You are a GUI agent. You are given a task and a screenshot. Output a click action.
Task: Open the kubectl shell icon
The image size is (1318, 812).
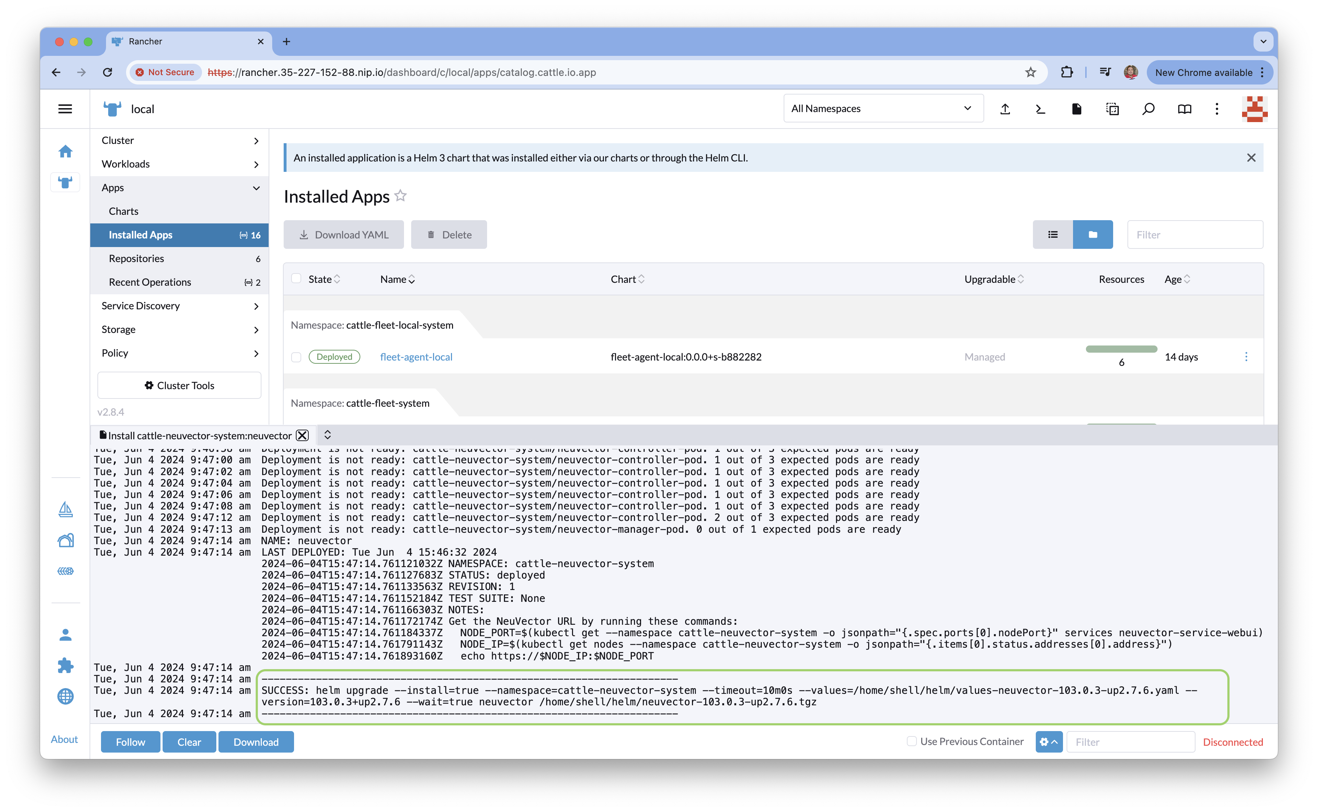click(x=1040, y=109)
